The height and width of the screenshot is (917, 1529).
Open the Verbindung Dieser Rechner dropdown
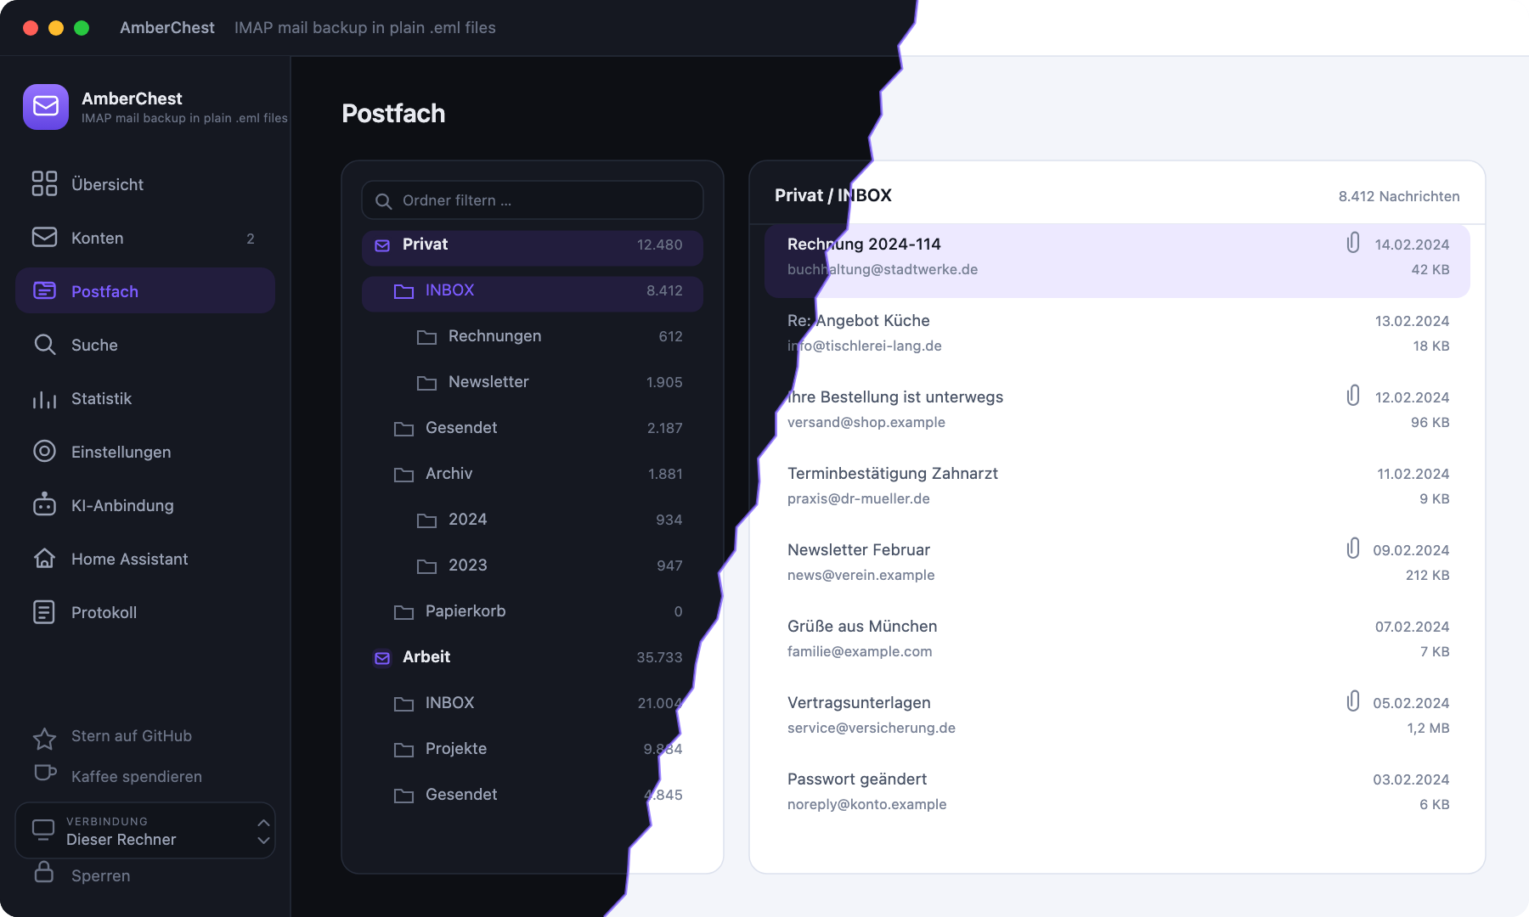145,830
